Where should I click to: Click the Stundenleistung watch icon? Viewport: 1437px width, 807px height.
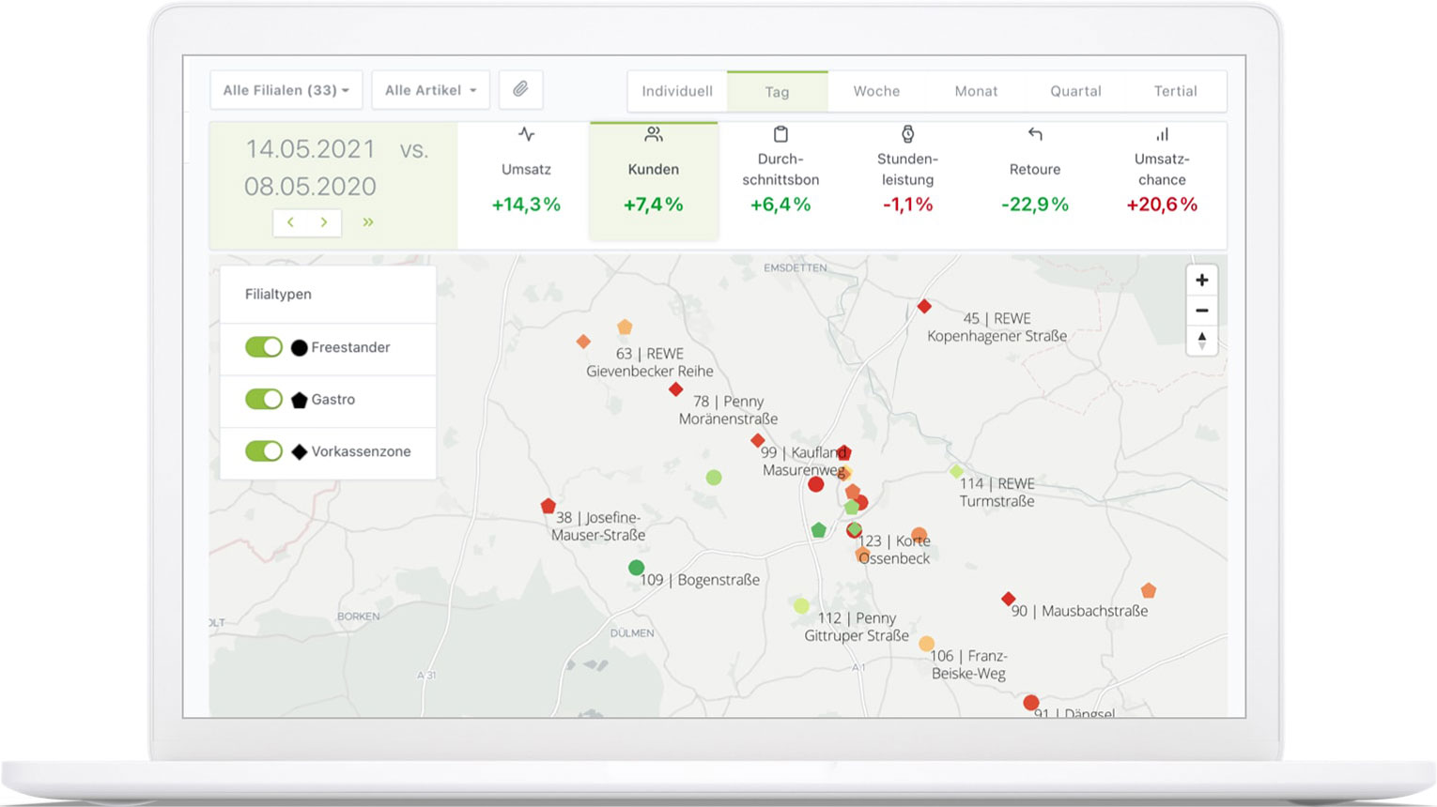(907, 134)
